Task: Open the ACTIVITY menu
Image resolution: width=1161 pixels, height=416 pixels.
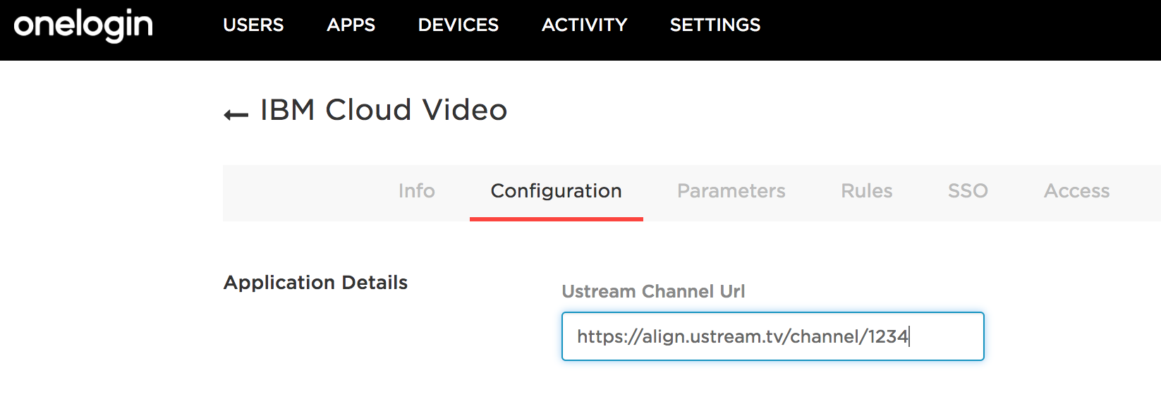Action: [584, 25]
